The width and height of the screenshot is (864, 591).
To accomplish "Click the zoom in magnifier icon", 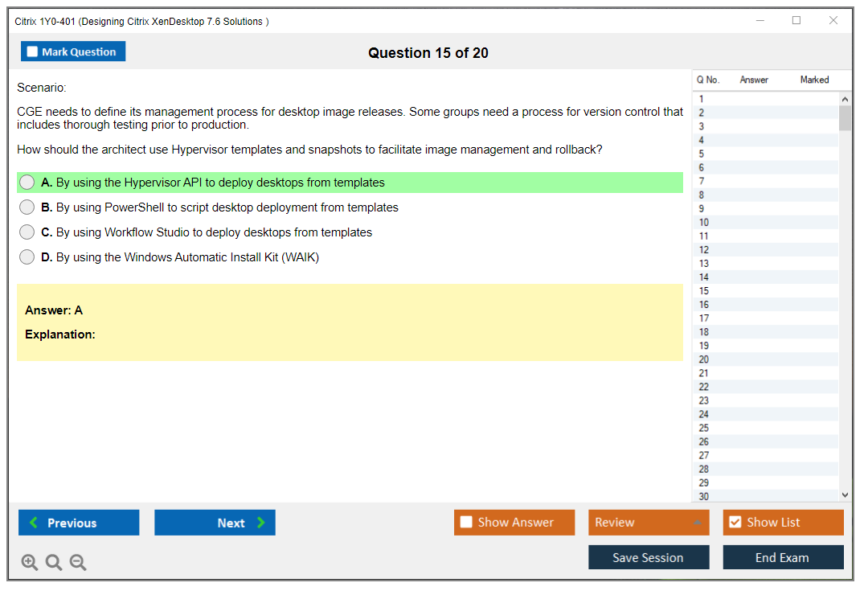I will [x=30, y=563].
